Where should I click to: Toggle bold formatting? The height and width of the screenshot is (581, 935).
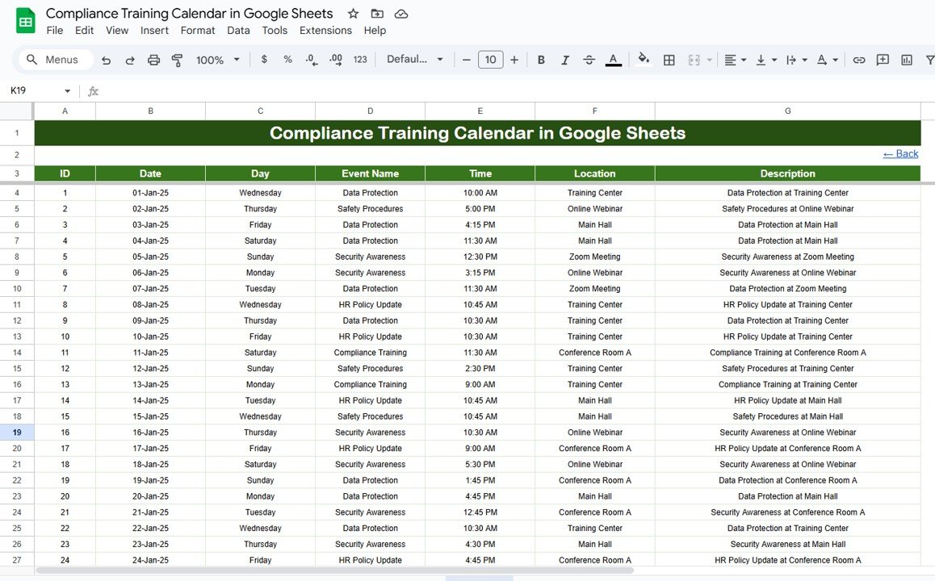(x=541, y=60)
